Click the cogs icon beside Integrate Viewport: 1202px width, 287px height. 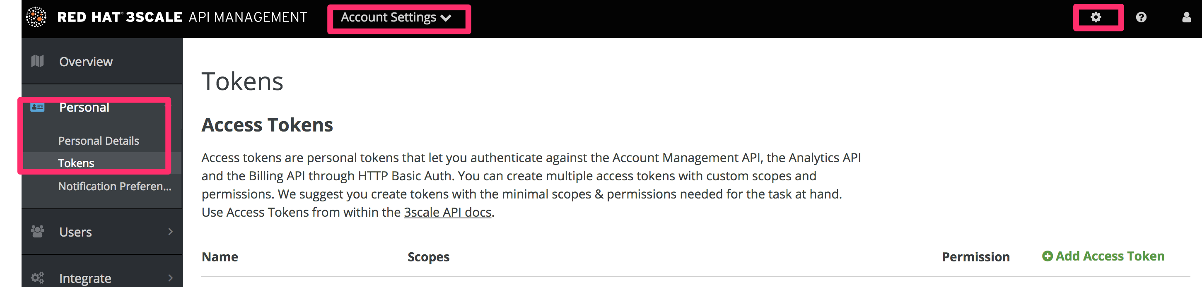click(37, 278)
